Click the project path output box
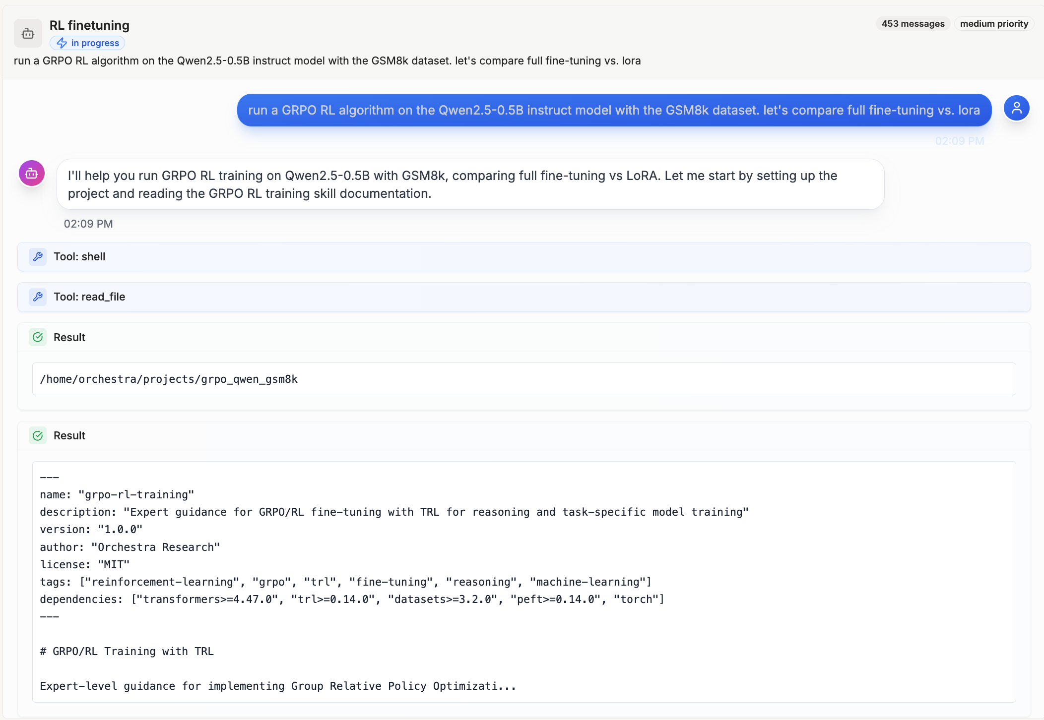 [524, 379]
